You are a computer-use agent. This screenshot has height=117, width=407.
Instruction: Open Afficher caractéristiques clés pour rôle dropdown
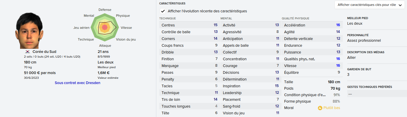click(369, 5)
